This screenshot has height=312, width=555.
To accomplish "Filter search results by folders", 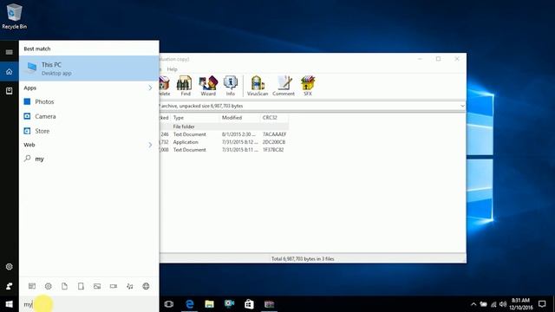I will pyautogui.click(x=81, y=286).
